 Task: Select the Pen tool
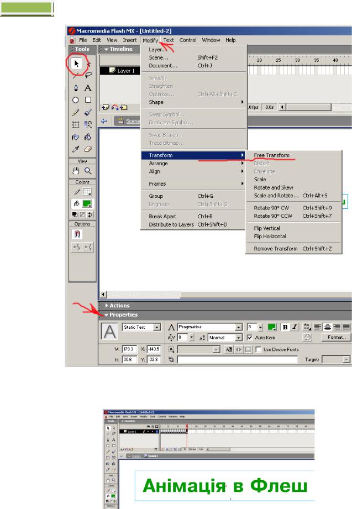[x=76, y=88]
